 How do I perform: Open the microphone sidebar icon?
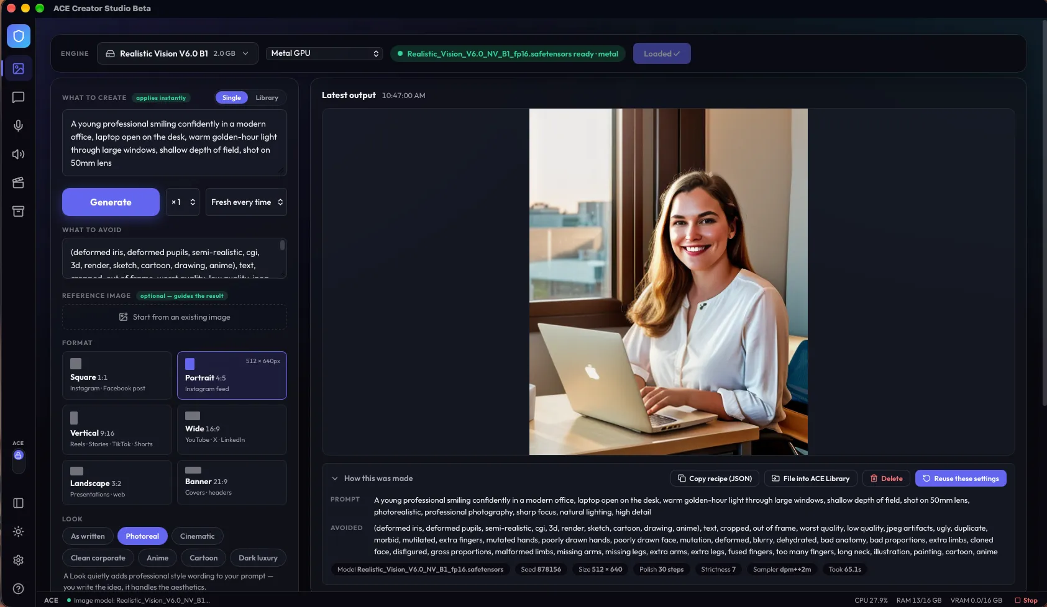click(x=19, y=125)
